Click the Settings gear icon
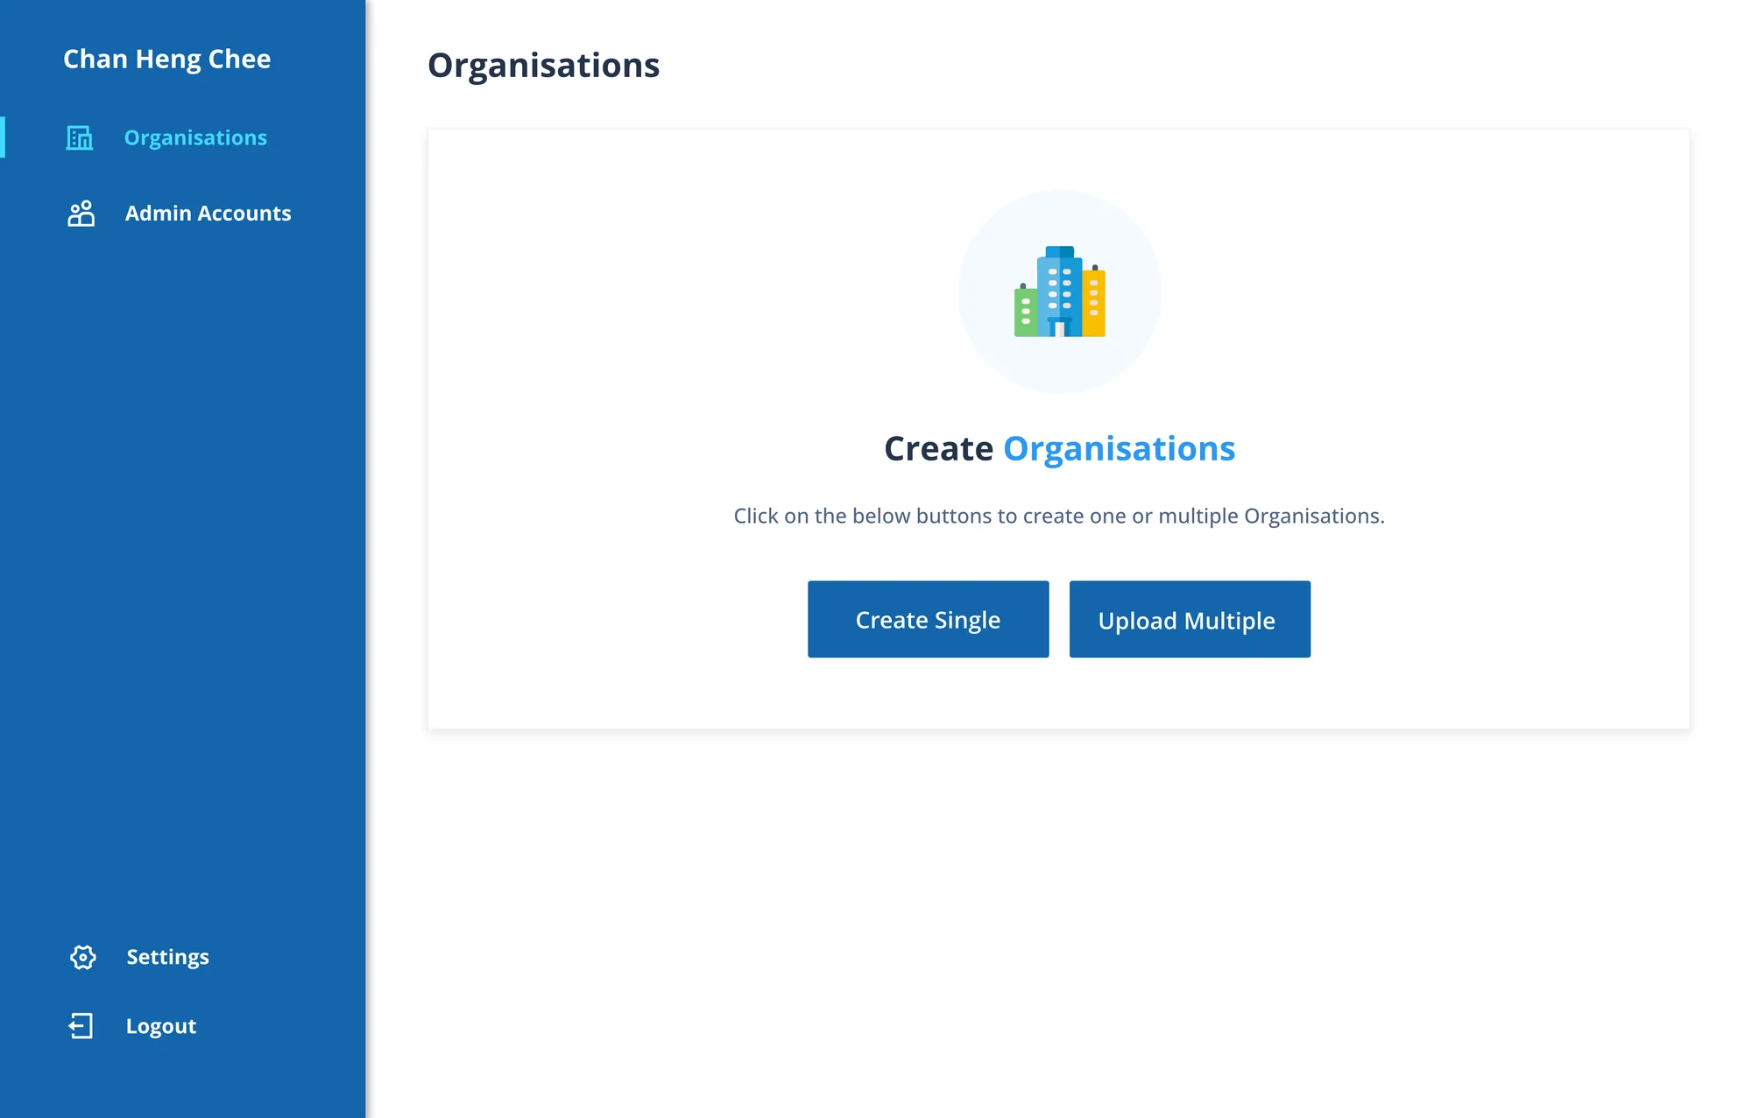Image resolution: width=1752 pixels, height=1118 pixels. [x=83, y=957]
